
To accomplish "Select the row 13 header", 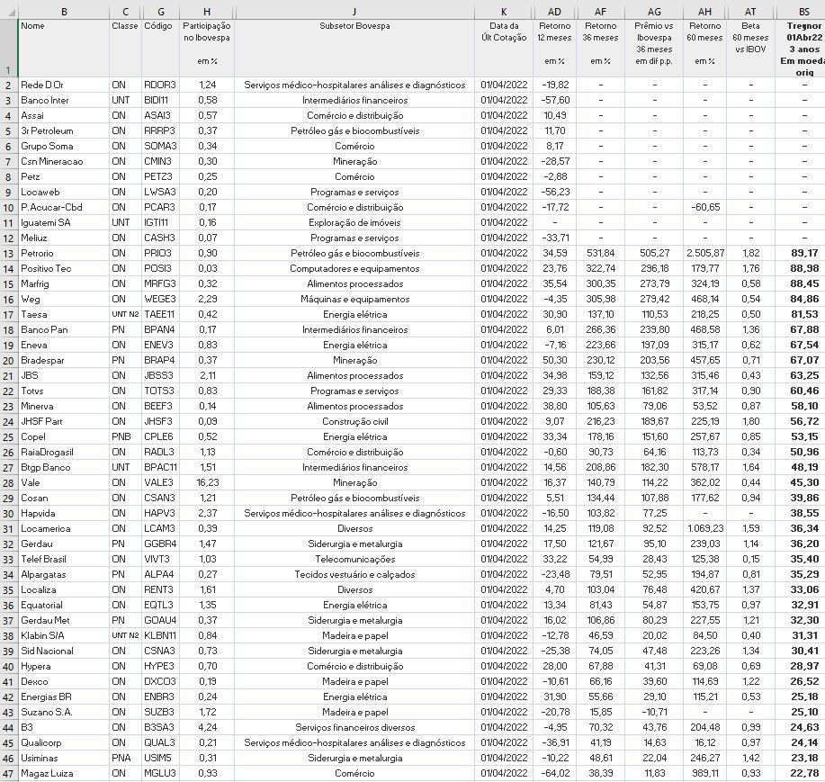I will click(x=8, y=253).
